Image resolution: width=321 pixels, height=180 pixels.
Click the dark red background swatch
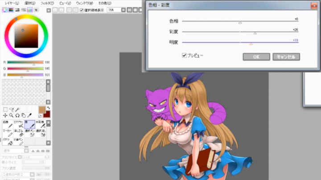(47, 115)
